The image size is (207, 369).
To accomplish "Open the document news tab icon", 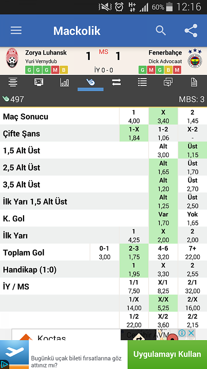I will click(x=194, y=82).
